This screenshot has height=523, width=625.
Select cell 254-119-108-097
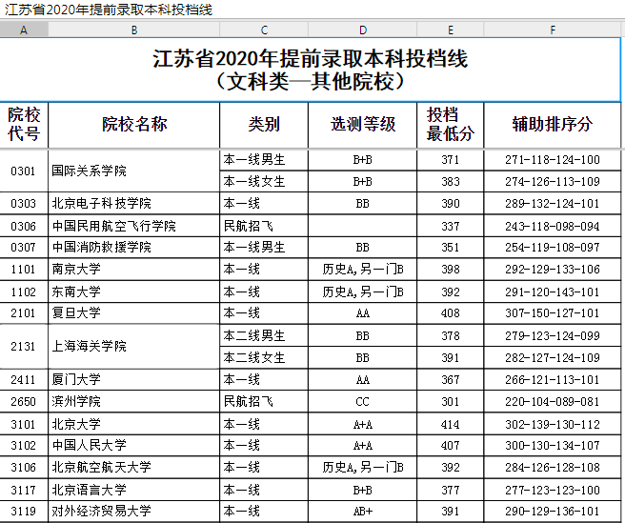point(553,248)
